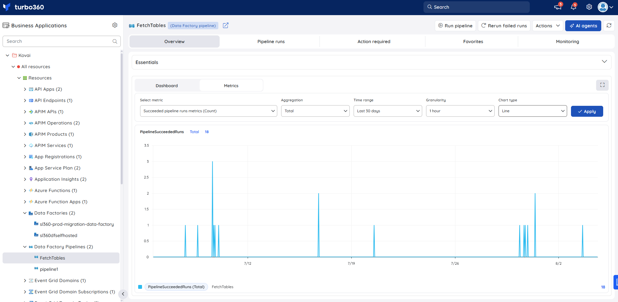The image size is (618, 302).
Task: Select FetchTables in the tree
Action: point(61,258)
